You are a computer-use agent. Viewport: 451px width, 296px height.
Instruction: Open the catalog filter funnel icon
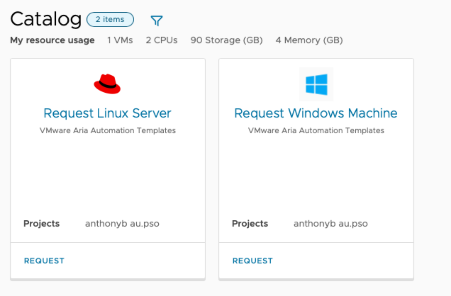157,21
